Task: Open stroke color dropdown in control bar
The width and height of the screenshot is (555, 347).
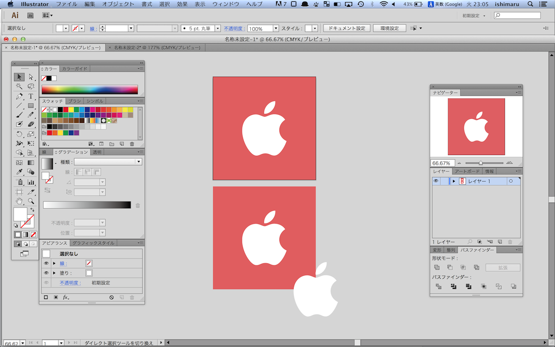Action: click(x=82, y=28)
